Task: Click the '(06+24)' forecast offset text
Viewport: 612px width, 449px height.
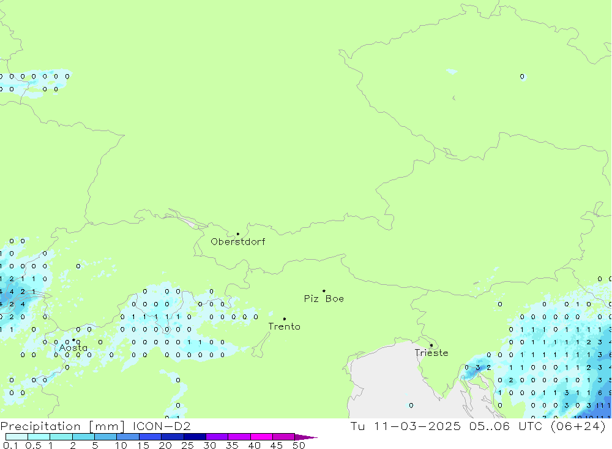Action: click(x=578, y=426)
